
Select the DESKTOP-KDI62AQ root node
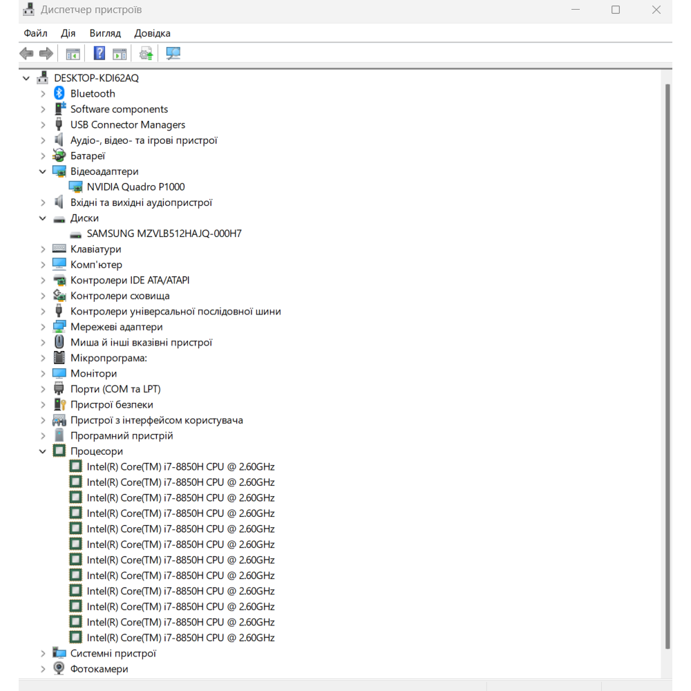click(x=96, y=78)
